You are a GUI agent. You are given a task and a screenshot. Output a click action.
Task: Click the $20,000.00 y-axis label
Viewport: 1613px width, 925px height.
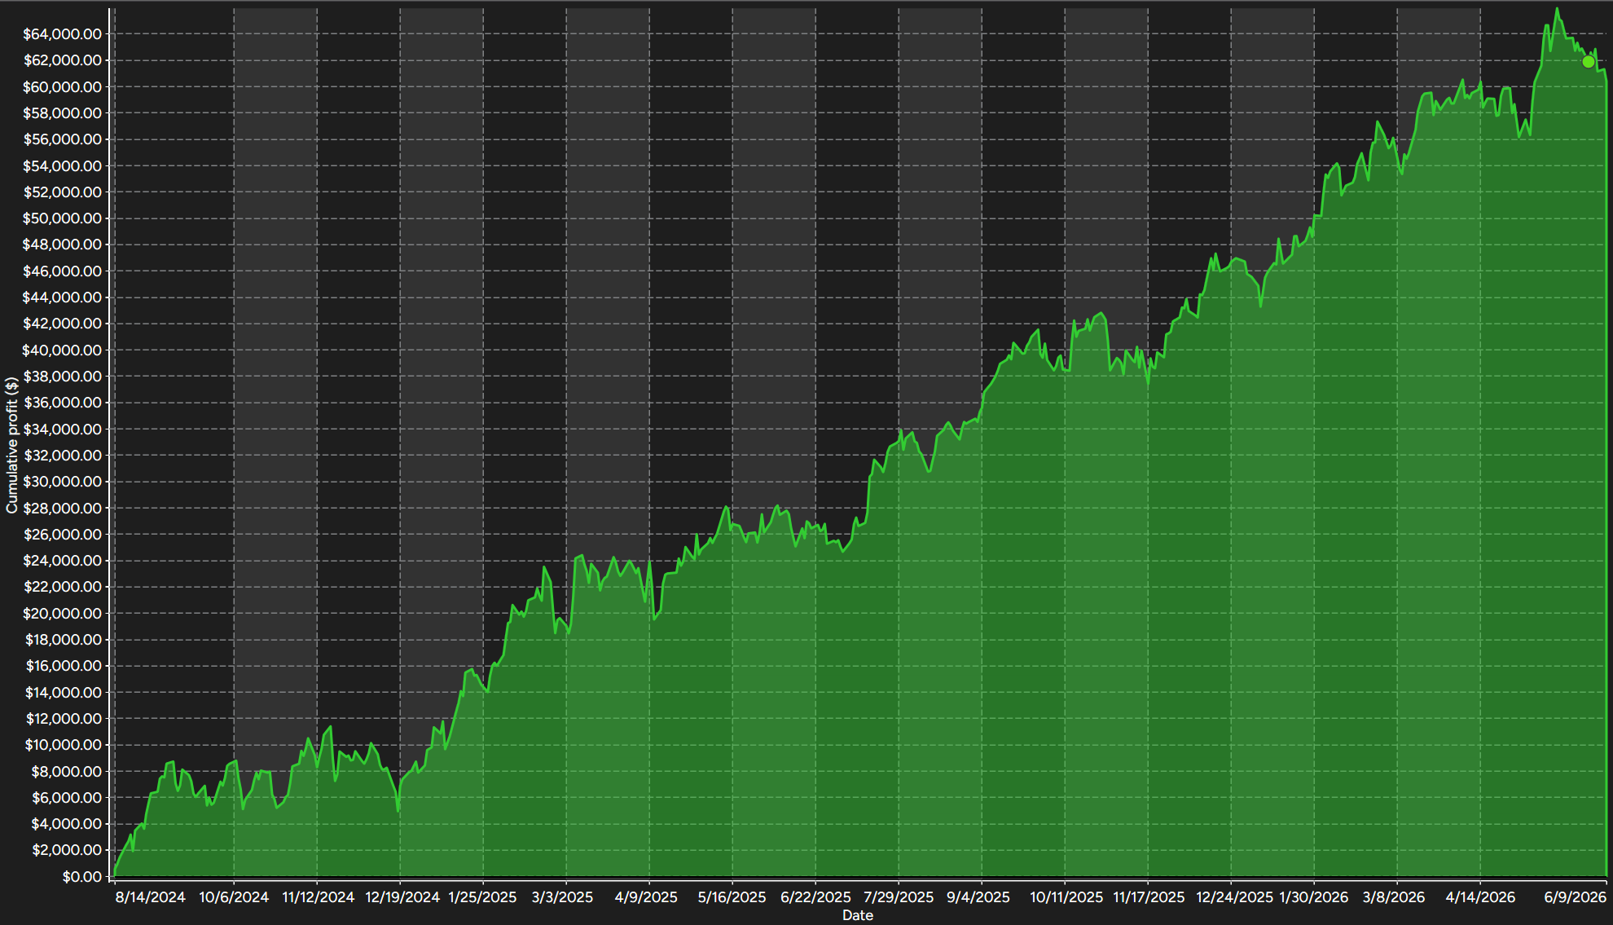[x=63, y=614]
